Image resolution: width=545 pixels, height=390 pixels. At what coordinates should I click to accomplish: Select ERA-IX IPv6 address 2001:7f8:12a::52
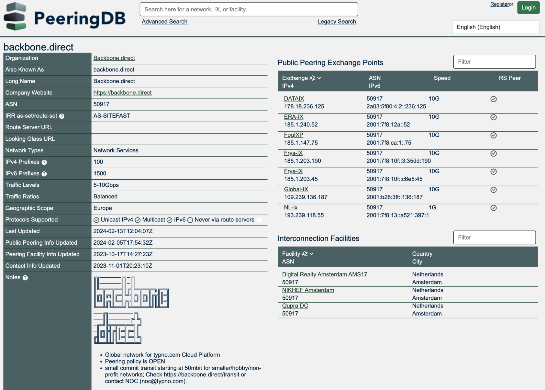(388, 125)
